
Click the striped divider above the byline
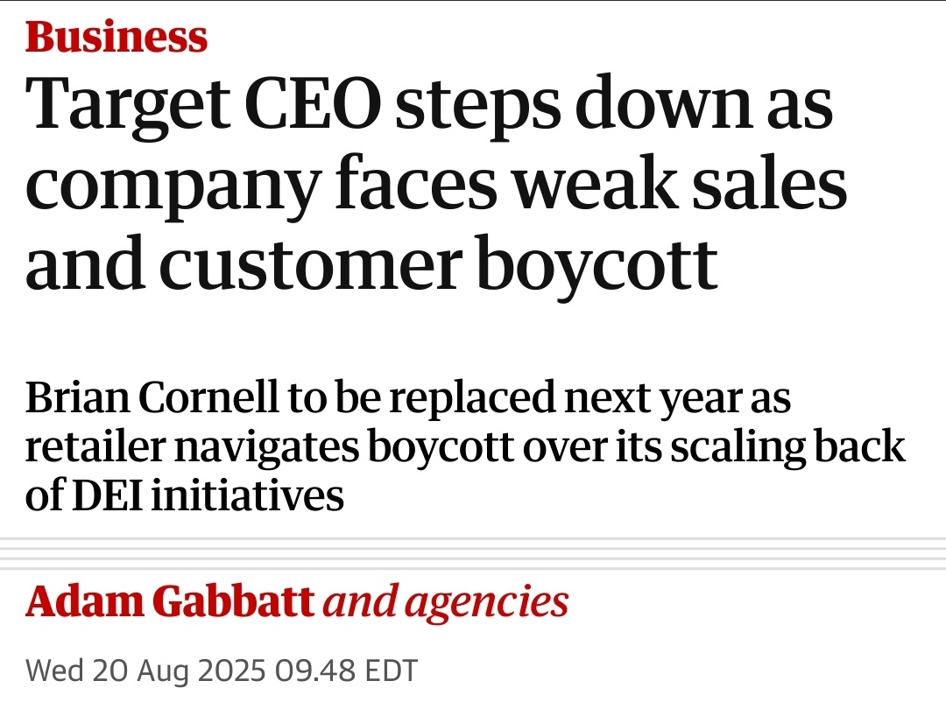tap(473, 554)
